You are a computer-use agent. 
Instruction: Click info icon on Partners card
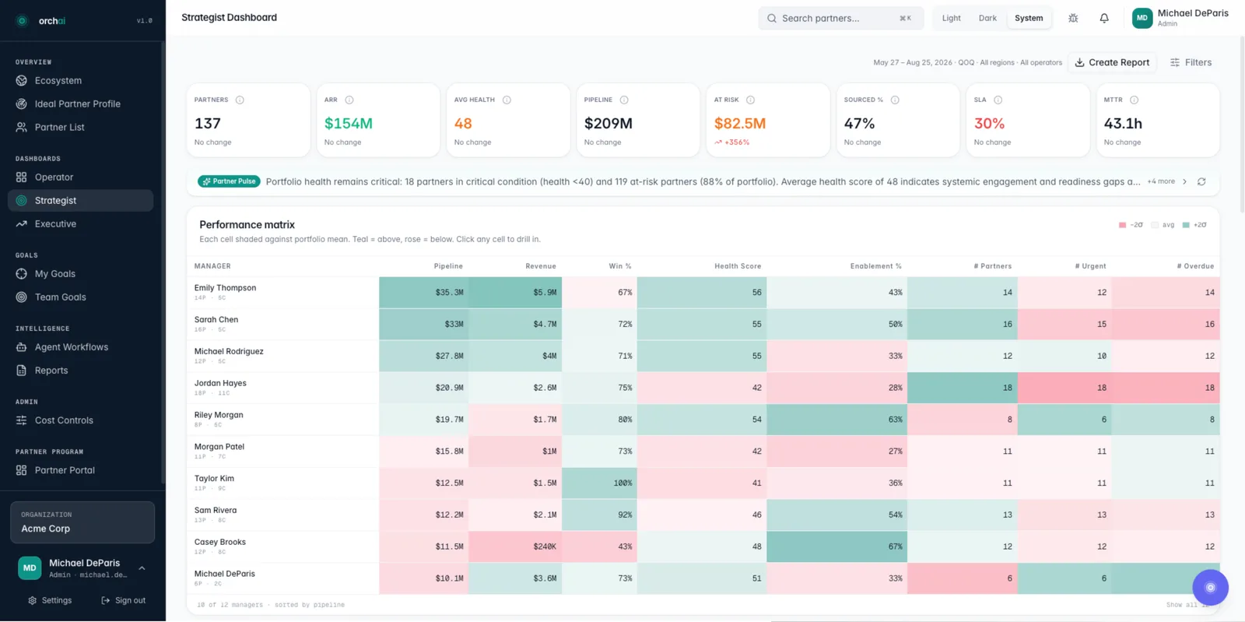click(x=240, y=100)
